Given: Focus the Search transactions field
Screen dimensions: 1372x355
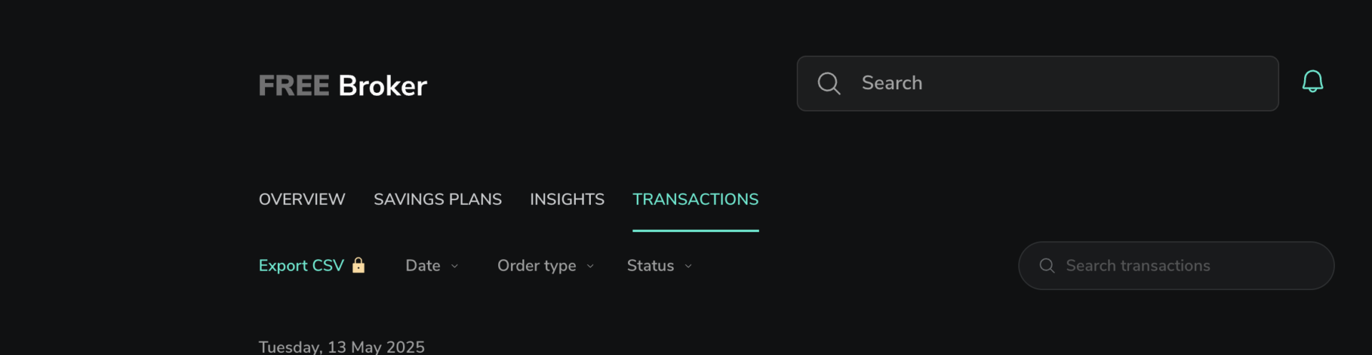Looking at the screenshot, I should click(x=1176, y=266).
